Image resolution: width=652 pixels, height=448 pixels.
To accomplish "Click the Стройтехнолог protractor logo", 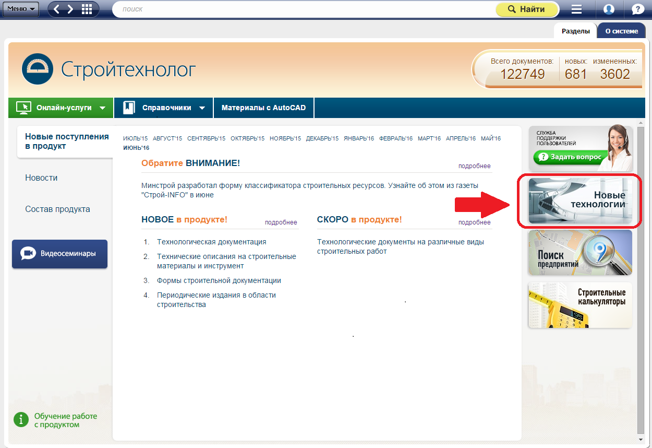I will tap(37, 69).
